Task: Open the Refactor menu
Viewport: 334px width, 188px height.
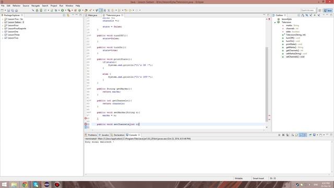Action: [16, 6]
